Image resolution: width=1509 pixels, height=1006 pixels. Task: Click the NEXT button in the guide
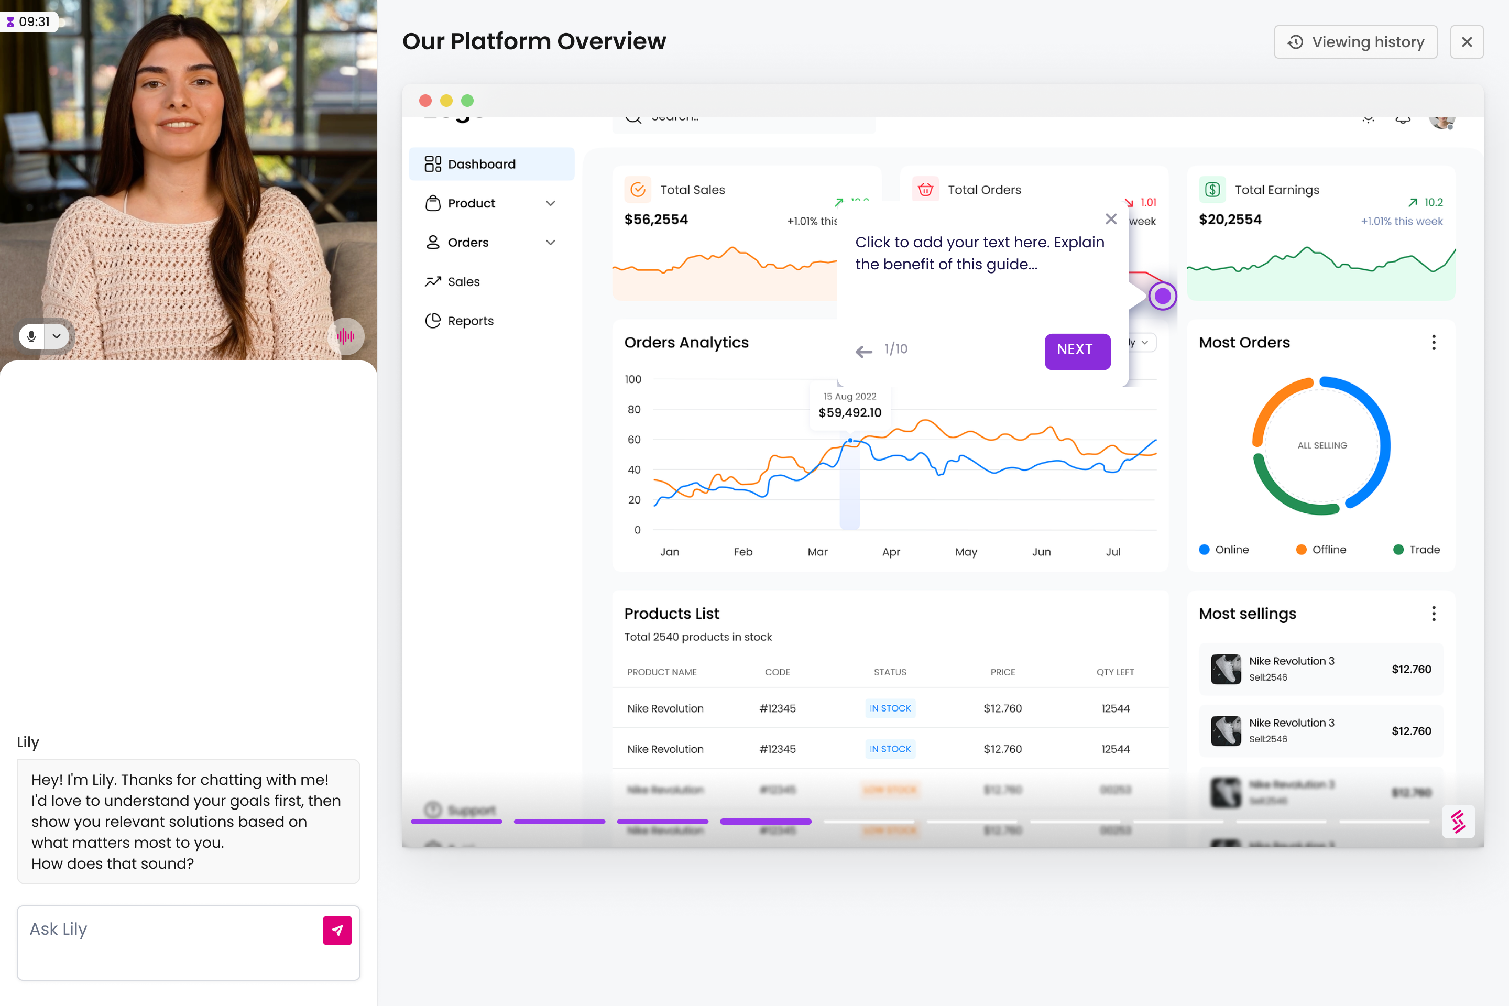(1077, 351)
